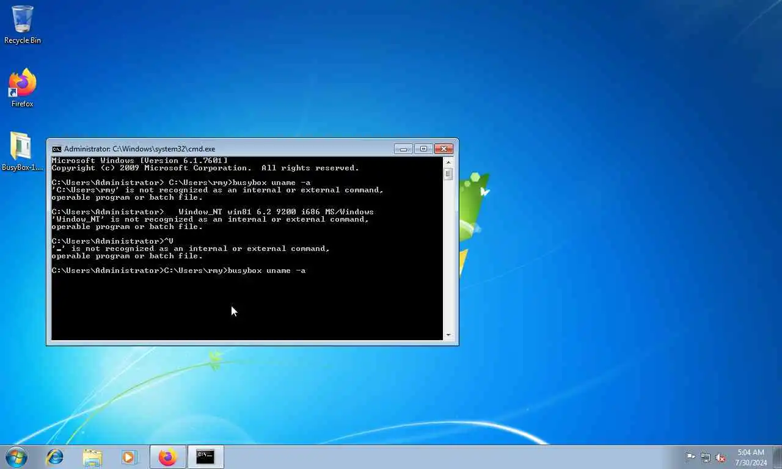Launch Internet Explorer from taskbar
Viewport: 782px width, 469px height.
55,457
